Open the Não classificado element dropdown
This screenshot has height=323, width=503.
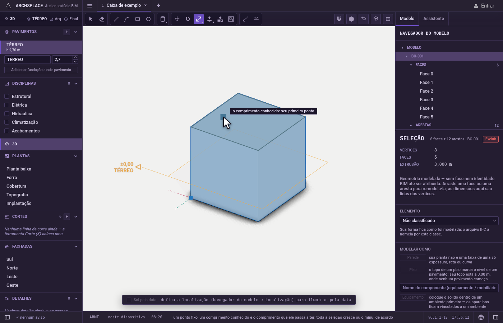(x=449, y=221)
